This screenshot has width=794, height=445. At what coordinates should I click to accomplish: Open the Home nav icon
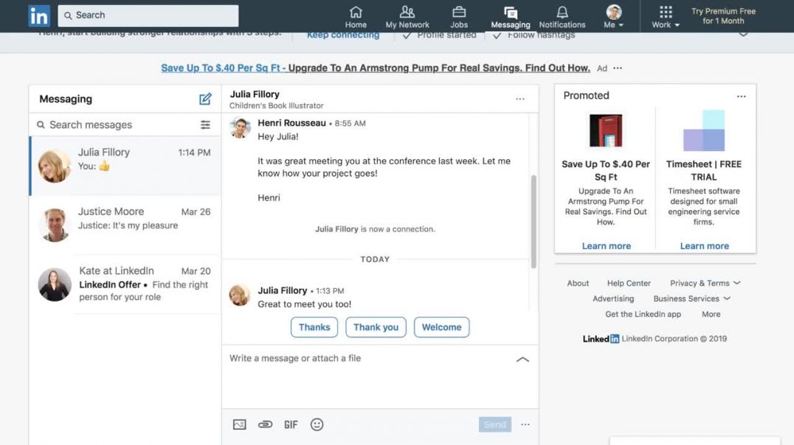[x=356, y=17]
